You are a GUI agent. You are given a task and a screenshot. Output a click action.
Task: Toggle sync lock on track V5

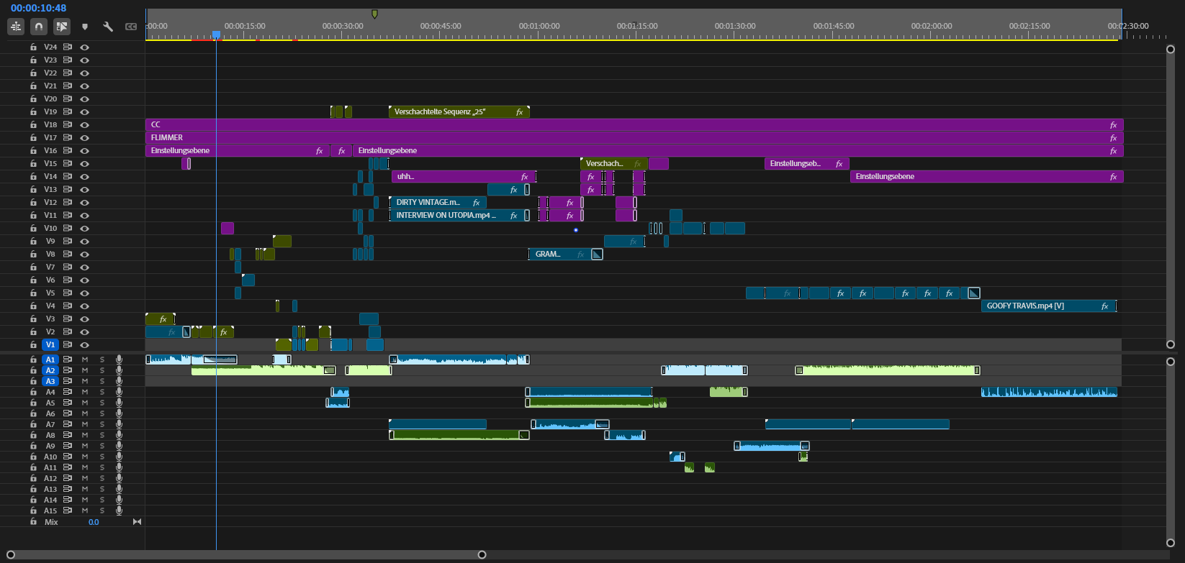[x=68, y=293]
